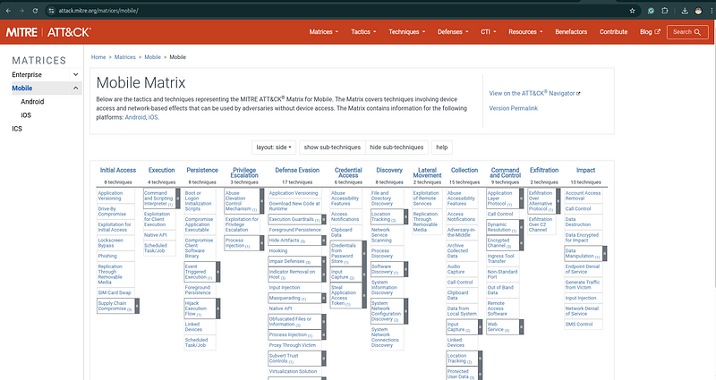
Task: Open browser downloads icon
Action: (x=685, y=11)
